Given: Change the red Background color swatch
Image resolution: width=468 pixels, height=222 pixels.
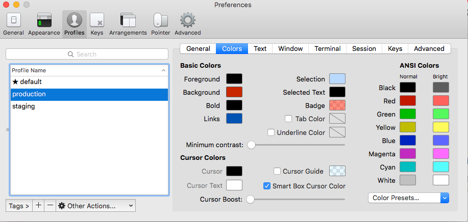Looking at the screenshot, I should click(234, 92).
